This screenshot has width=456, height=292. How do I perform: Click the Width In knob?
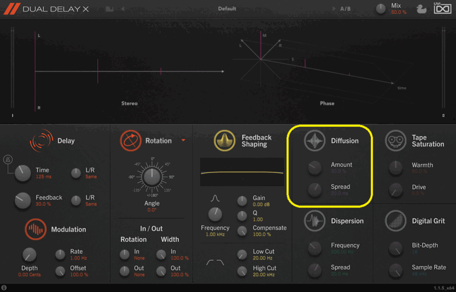coord(161,254)
